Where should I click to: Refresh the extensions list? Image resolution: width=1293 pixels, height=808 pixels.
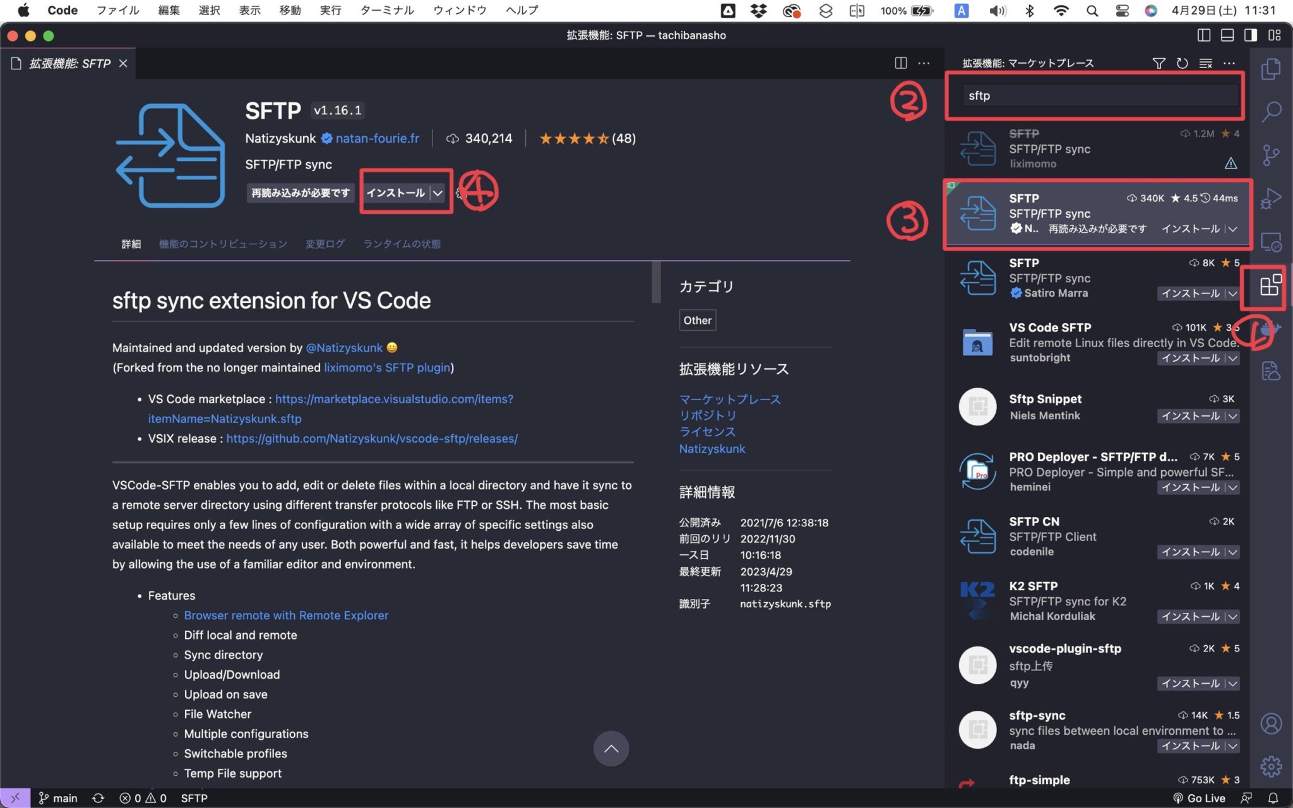click(x=1182, y=63)
